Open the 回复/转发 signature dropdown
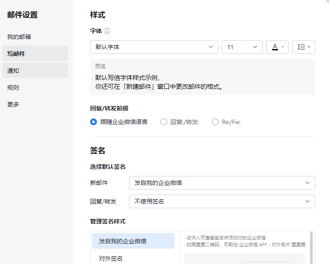The height and width of the screenshot is (264, 330). (222, 201)
